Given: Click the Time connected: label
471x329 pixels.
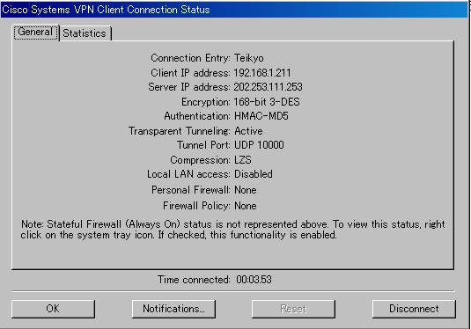Looking at the screenshot, I should (x=194, y=280).
